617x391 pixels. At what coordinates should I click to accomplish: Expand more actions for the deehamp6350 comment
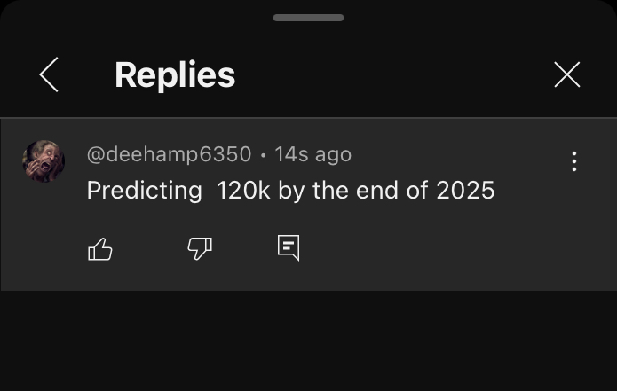pos(574,161)
